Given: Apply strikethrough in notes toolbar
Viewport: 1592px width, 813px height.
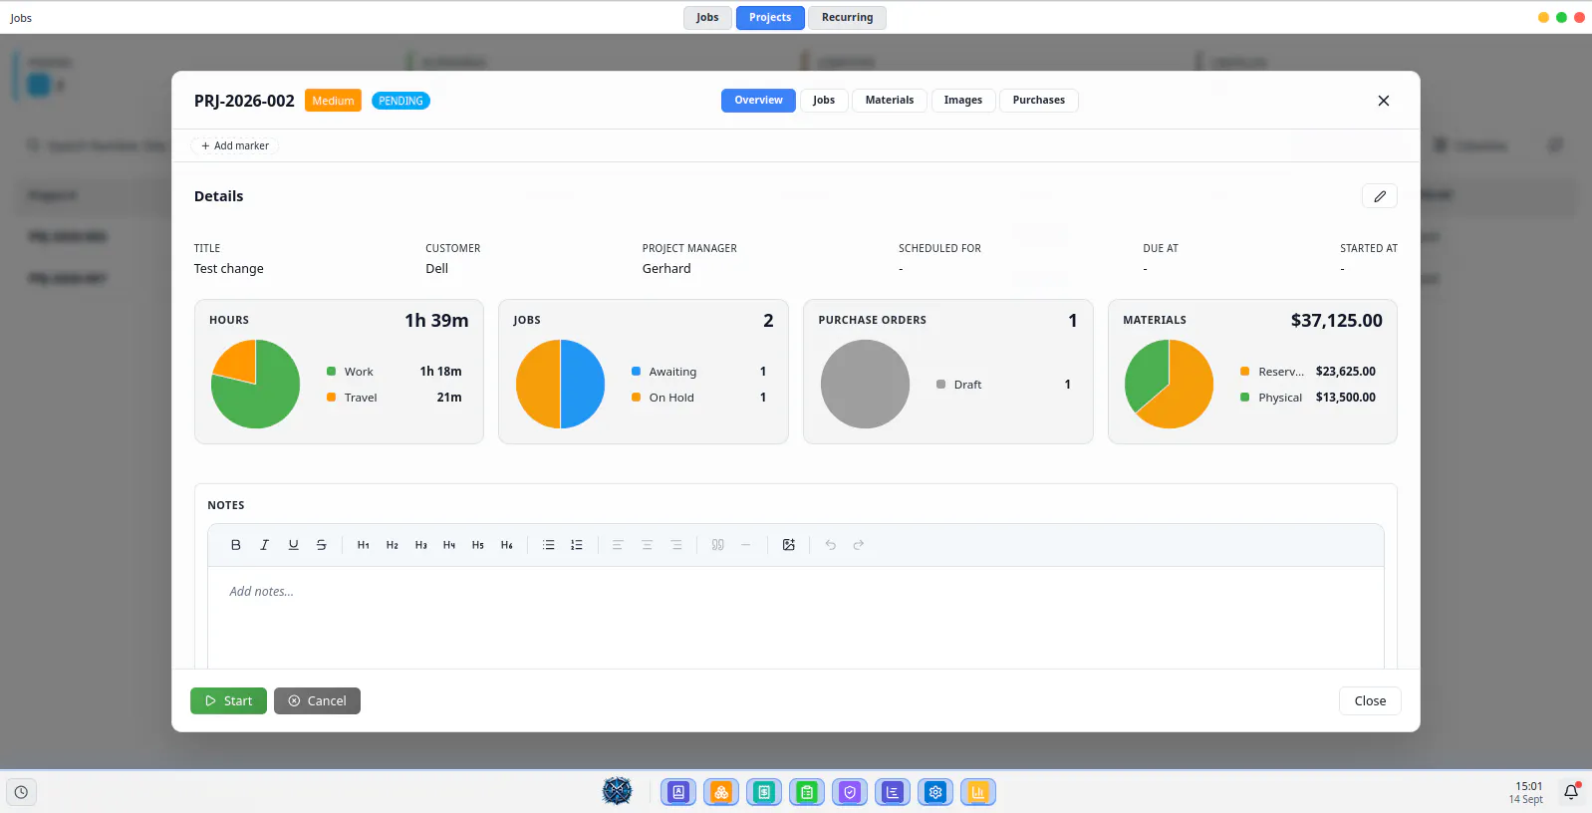Looking at the screenshot, I should (x=321, y=545).
